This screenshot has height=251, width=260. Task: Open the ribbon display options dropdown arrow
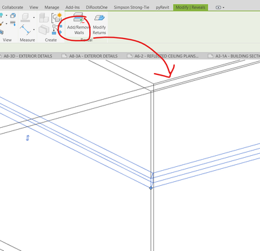coord(224,8)
